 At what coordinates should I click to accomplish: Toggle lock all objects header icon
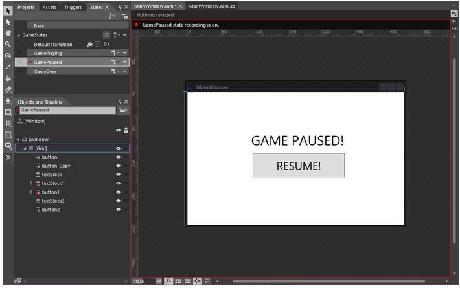[x=126, y=130]
